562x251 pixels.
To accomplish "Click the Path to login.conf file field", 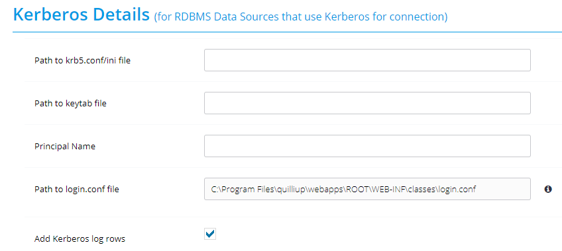I will click(367, 189).
